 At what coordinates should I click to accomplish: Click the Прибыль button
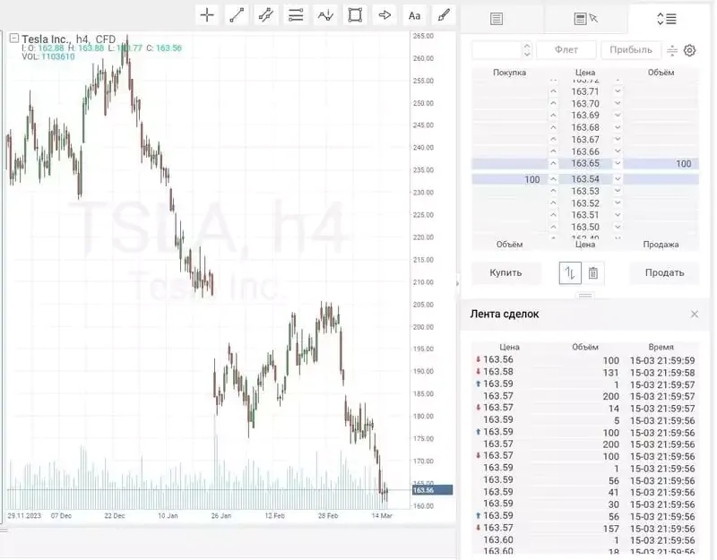coord(631,50)
